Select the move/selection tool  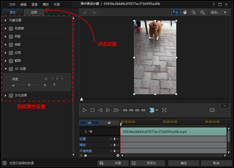pyautogui.click(x=176, y=12)
